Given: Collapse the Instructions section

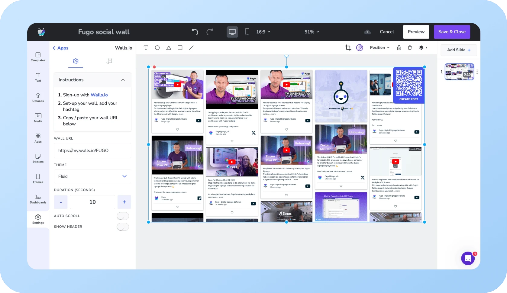Looking at the screenshot, I should point(123,80).
